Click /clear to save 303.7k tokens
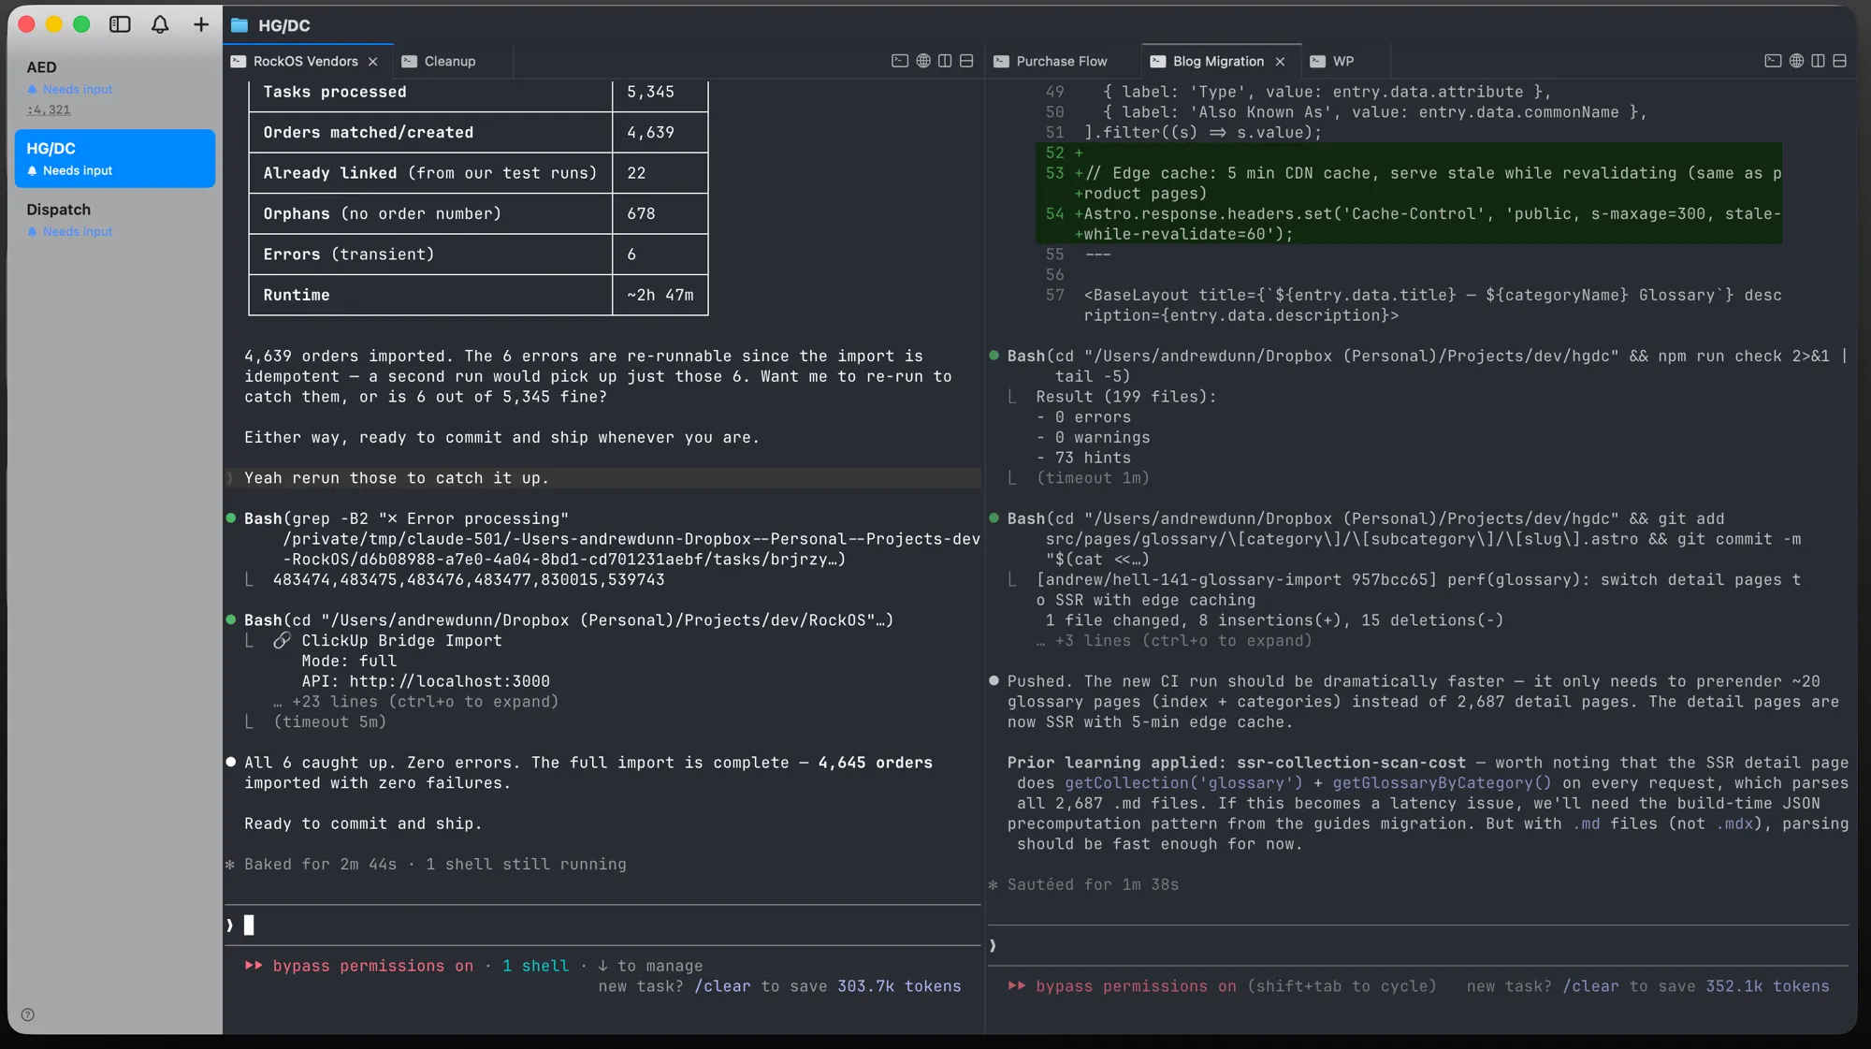1871x1049 pixels. click(x=723, y=986)
